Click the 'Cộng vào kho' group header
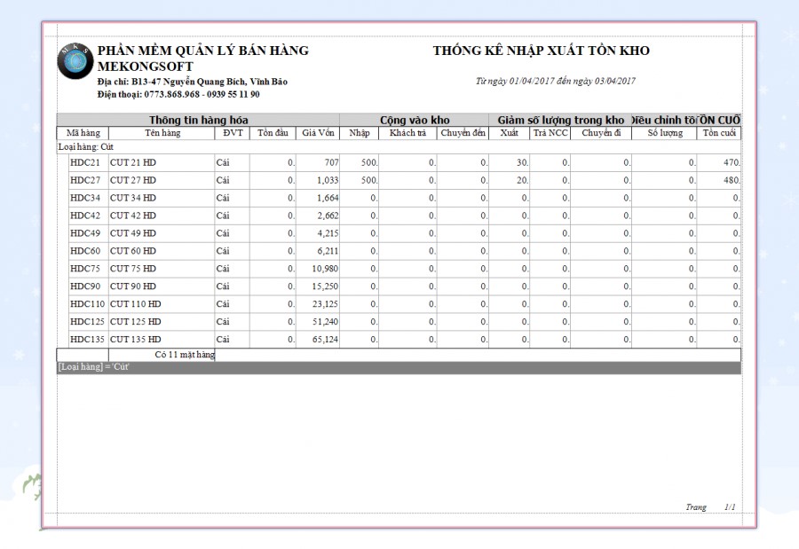The image size is (799, 549). click(415, 121)
